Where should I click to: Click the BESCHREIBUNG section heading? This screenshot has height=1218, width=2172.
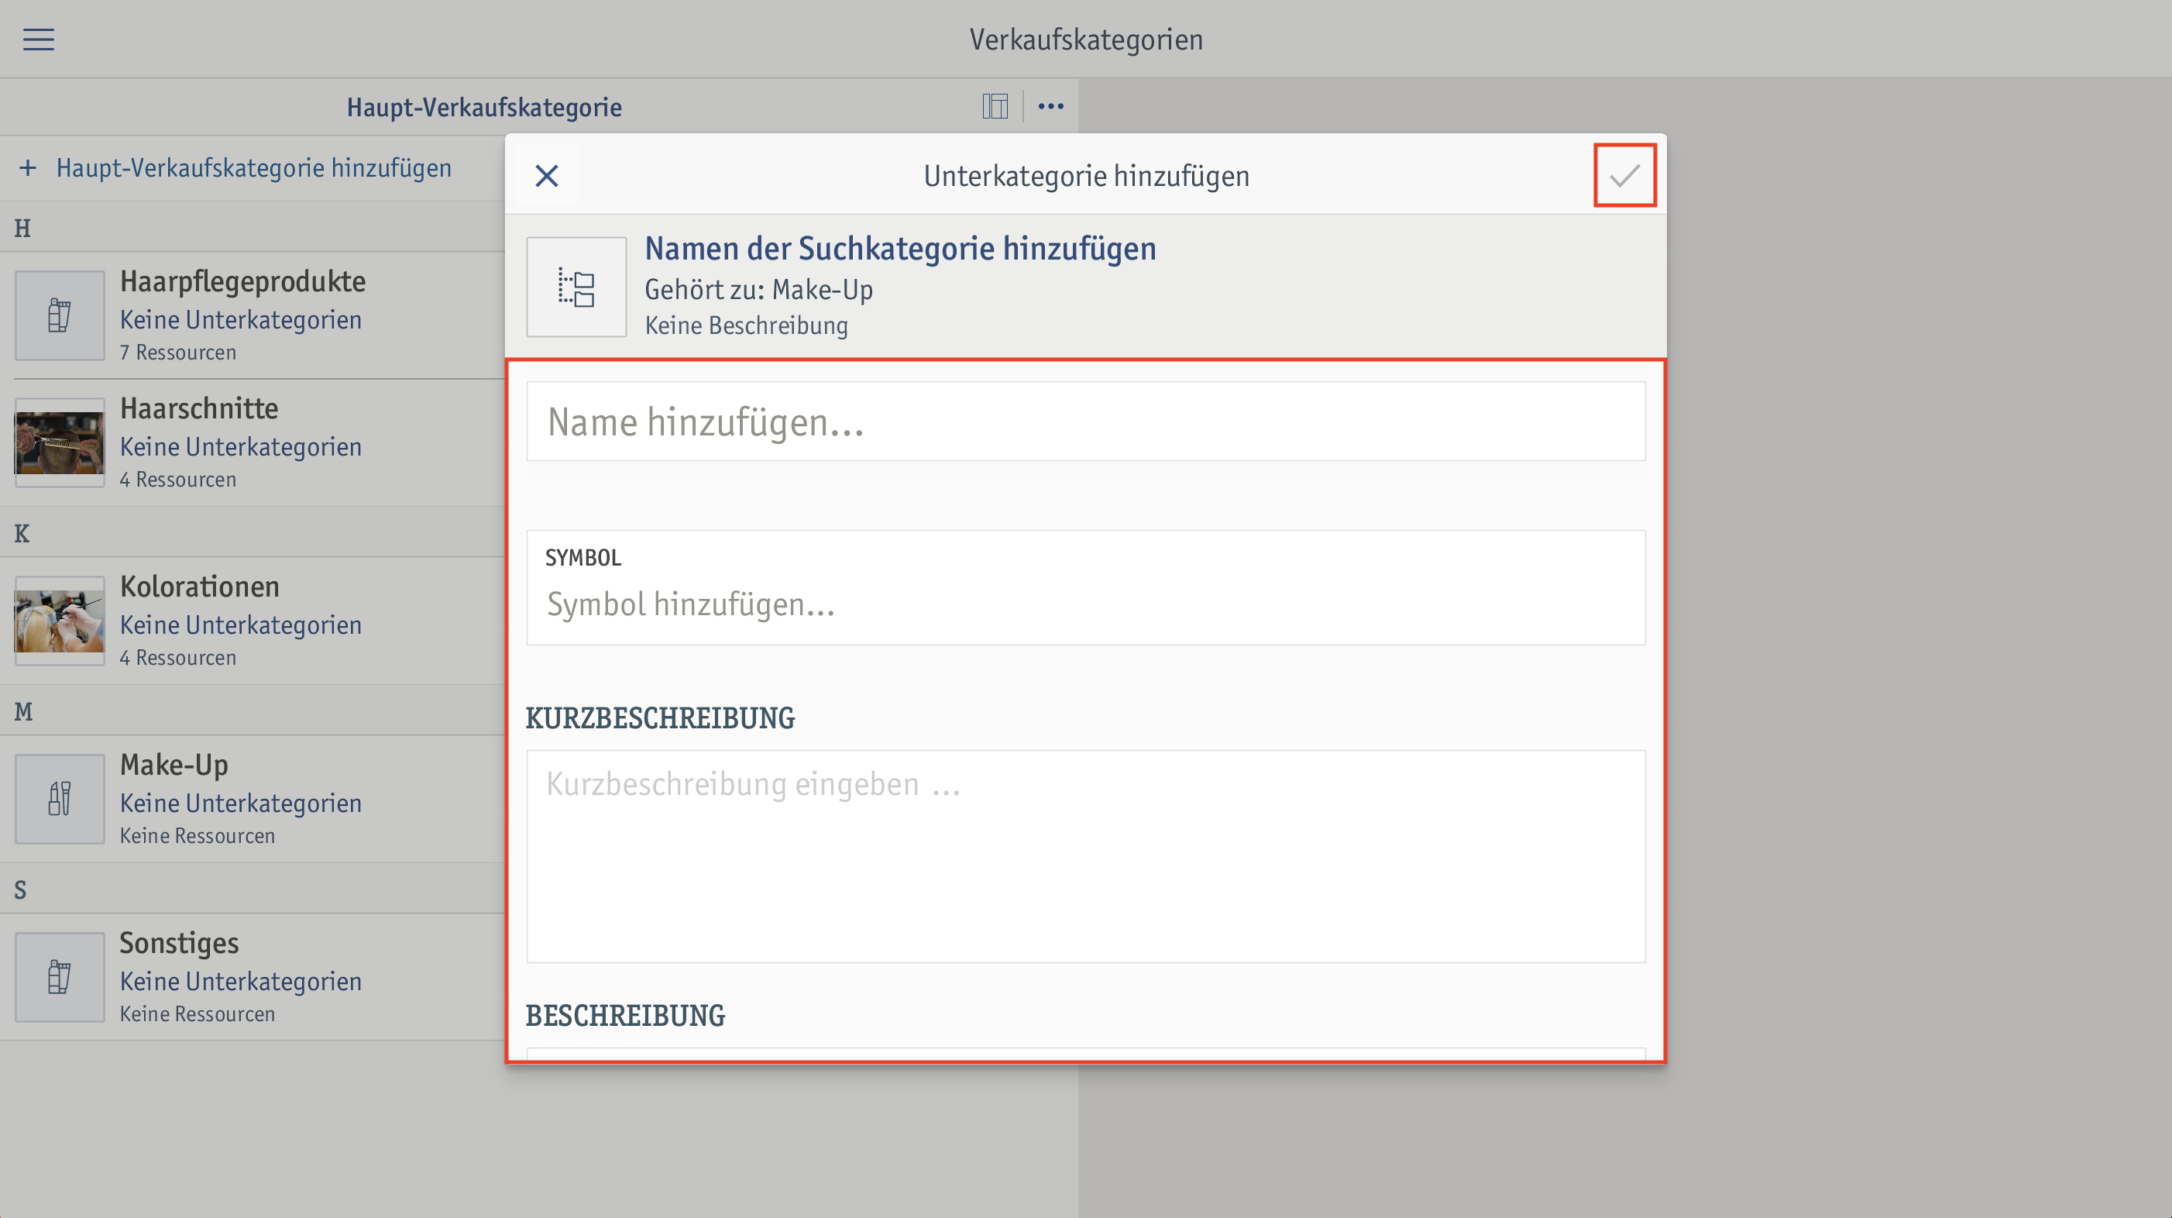tap(625, 1016)
